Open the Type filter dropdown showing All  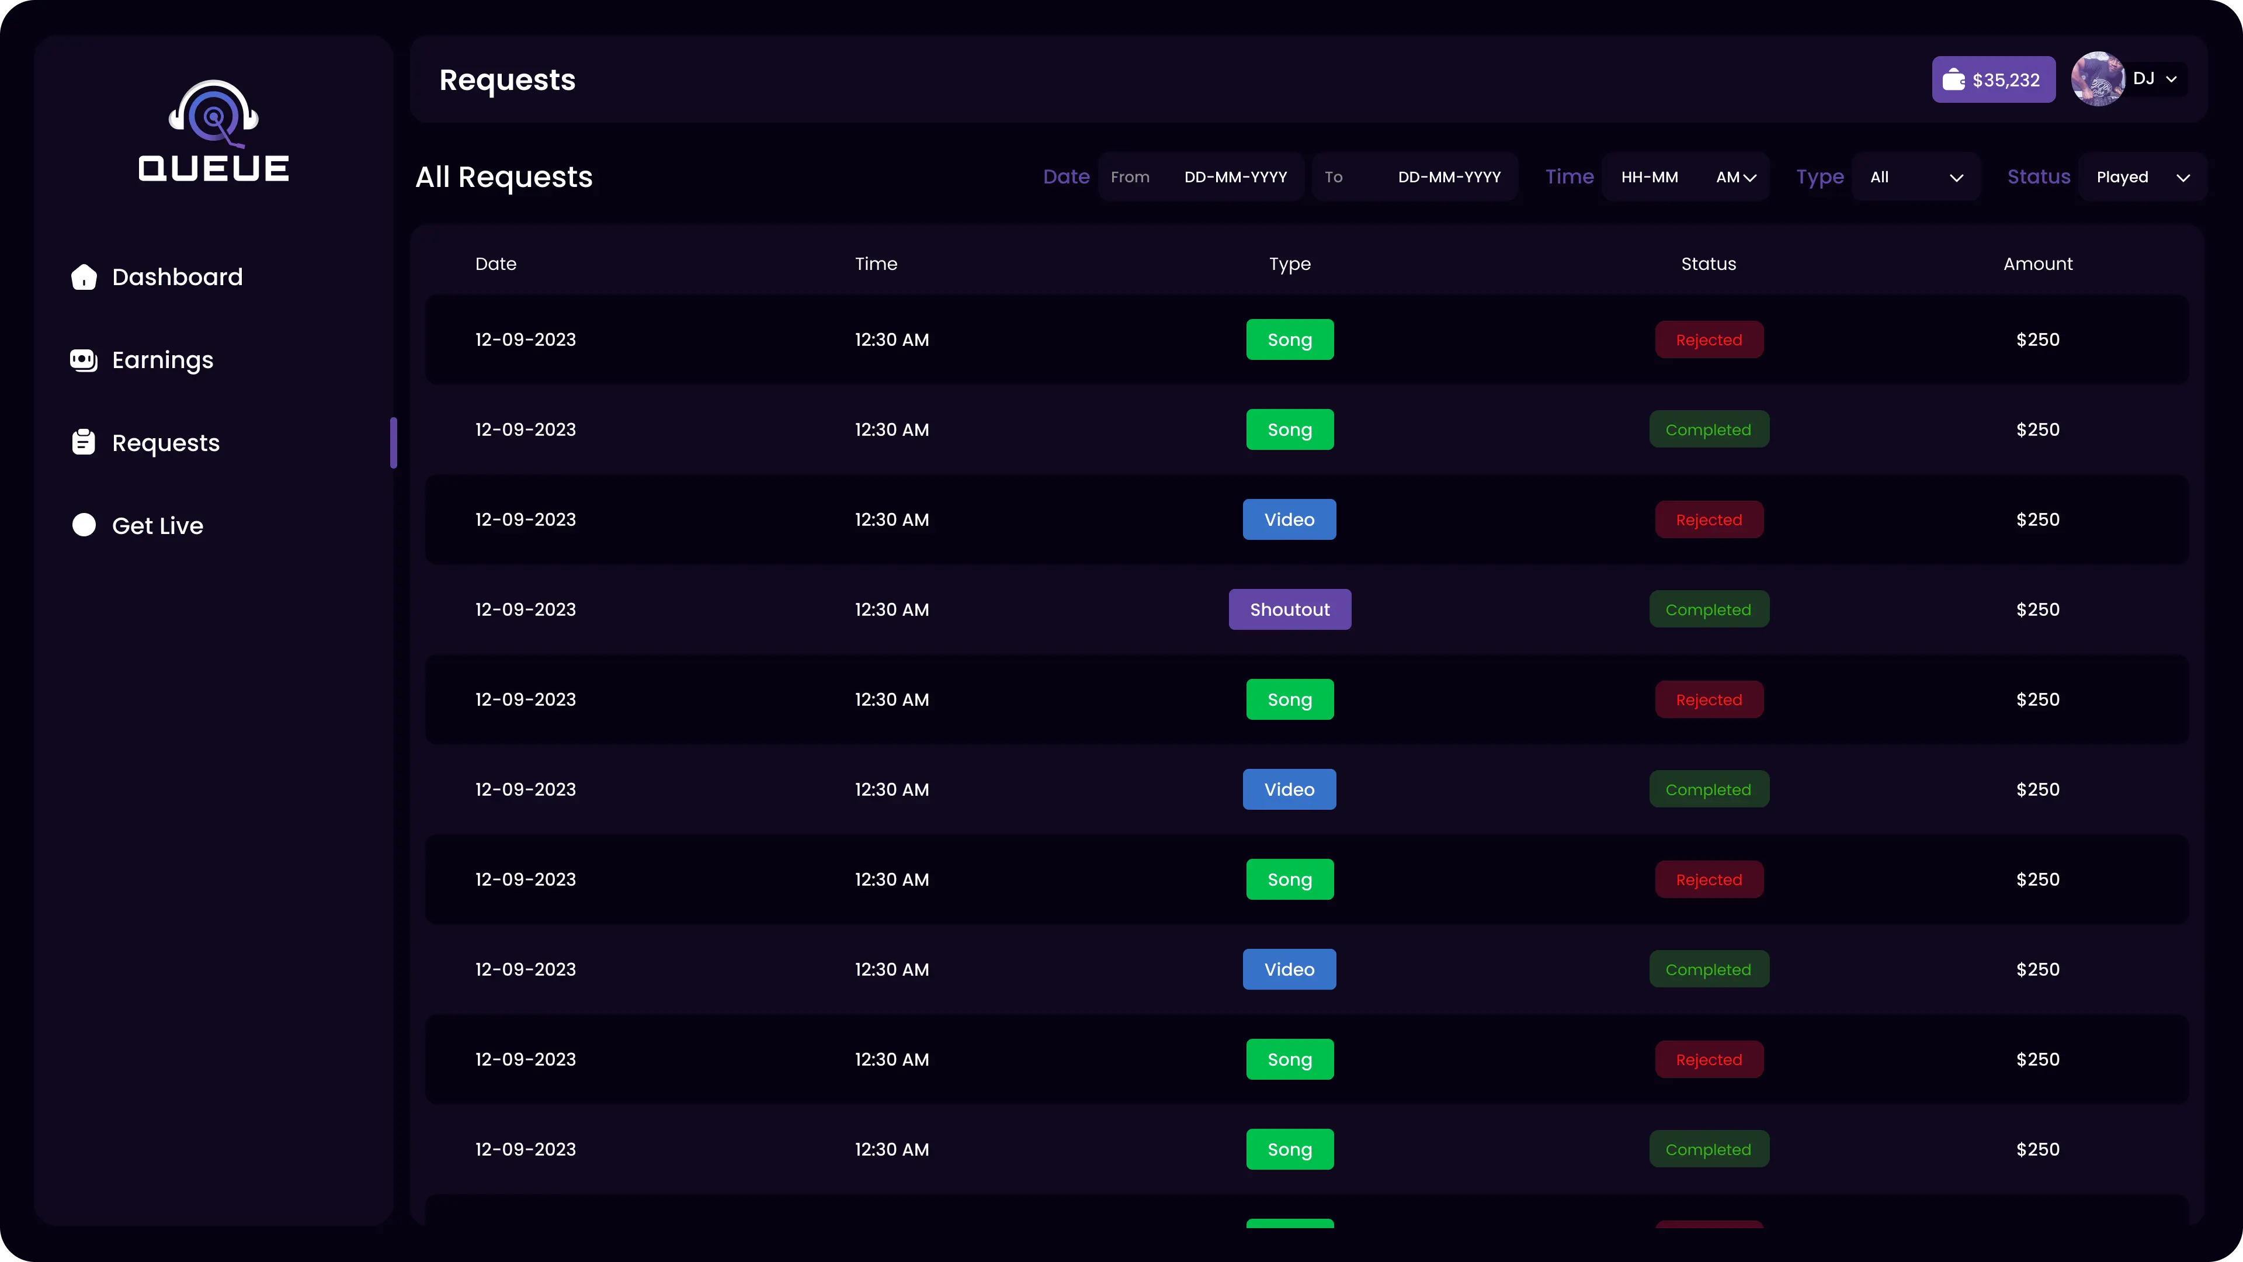pyautogui.click(x=1916, y=178)
